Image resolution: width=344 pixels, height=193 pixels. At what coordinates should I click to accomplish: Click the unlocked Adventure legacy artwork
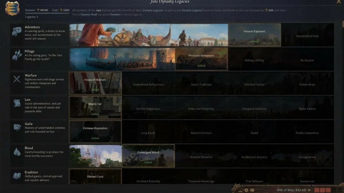click(148, 35)
